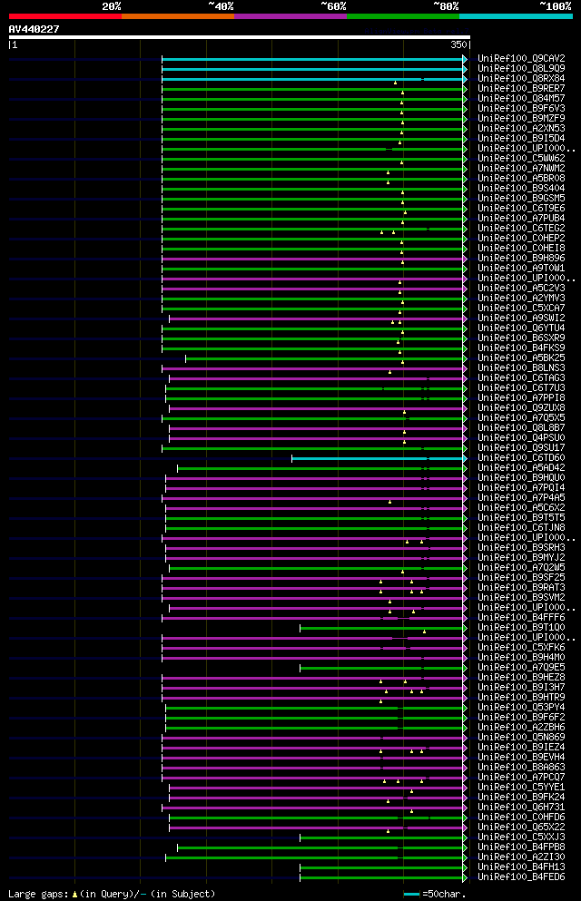Click the green ~80% identity legend segment

403,16
